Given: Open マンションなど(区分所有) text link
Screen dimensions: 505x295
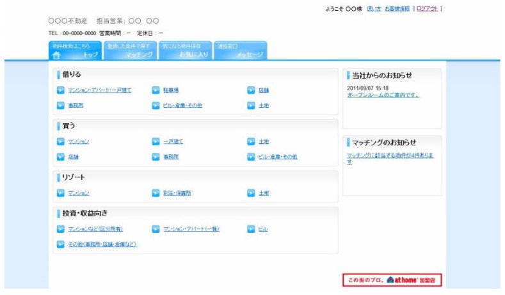Looking at the screenshot, I should click(x=95, y=229).
